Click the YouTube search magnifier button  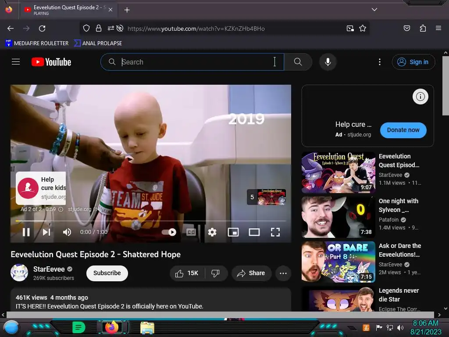point(298,62)
